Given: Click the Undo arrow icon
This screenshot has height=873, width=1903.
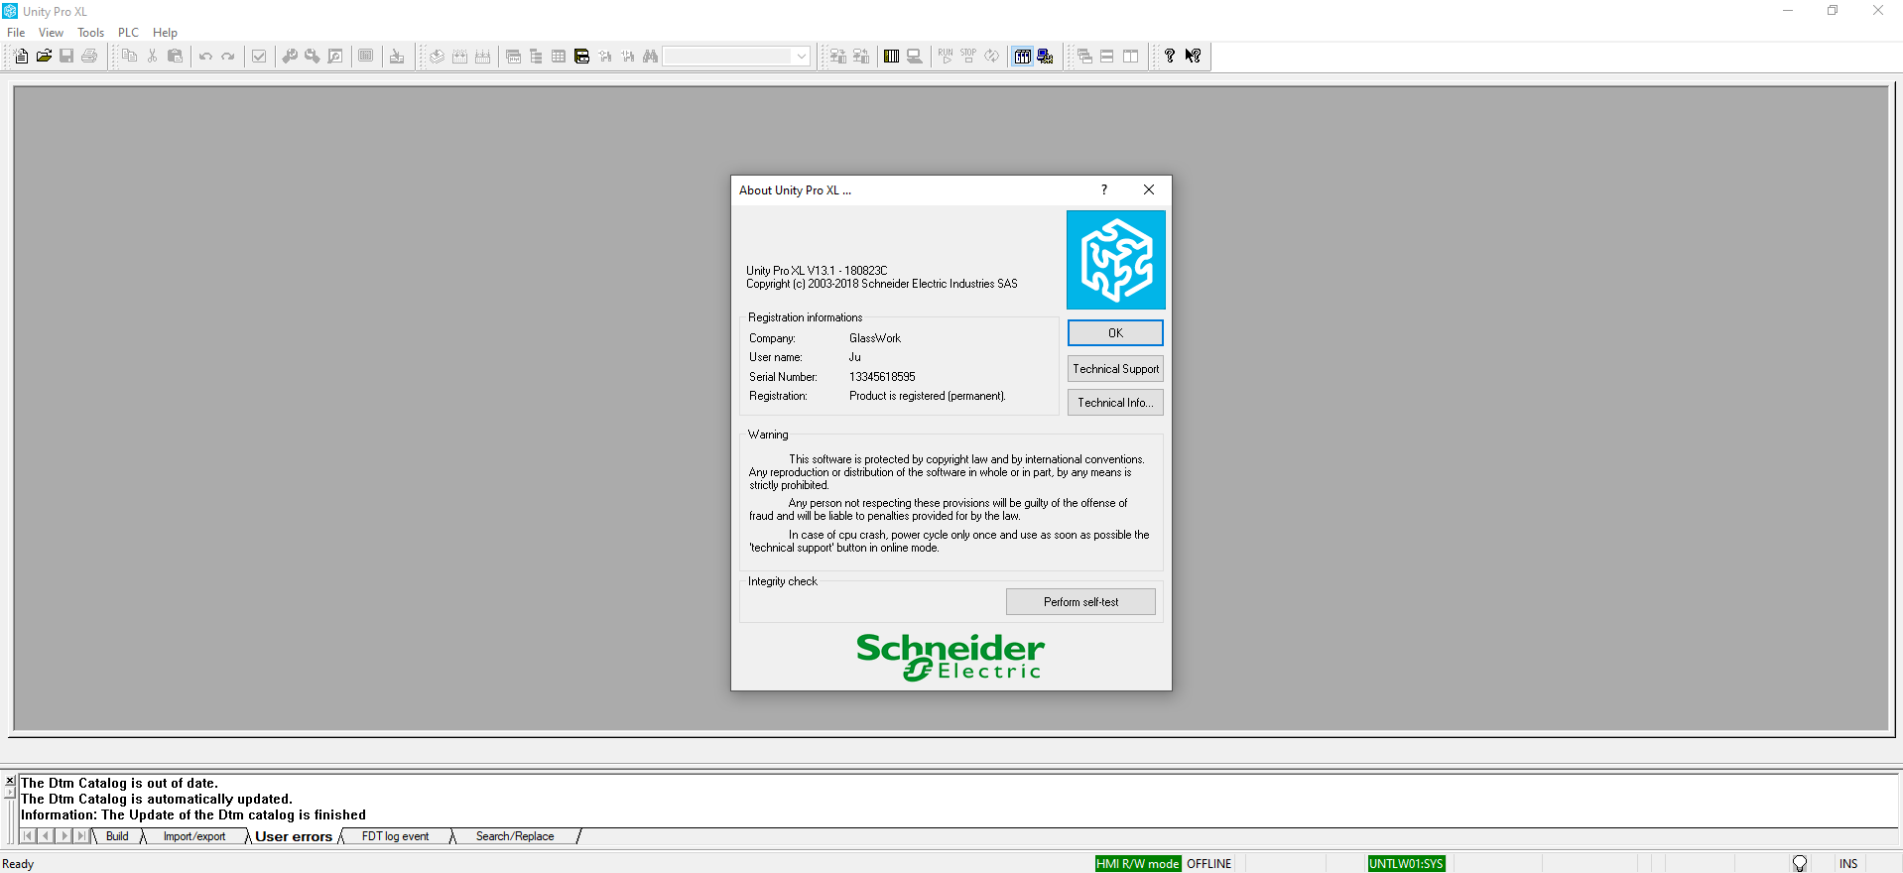Looking at the screenshot, I should click(205, 57).
